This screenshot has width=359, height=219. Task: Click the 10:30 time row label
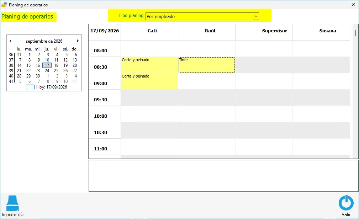coord(100,133)
